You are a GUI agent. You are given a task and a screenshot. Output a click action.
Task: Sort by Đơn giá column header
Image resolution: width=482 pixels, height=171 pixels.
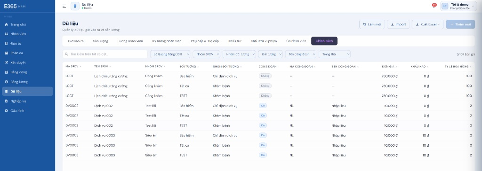click(x=389, y=66)
